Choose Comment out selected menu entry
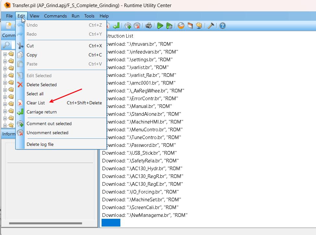The image size is (316, 235). pyautogui.click(x=61, y=123)
